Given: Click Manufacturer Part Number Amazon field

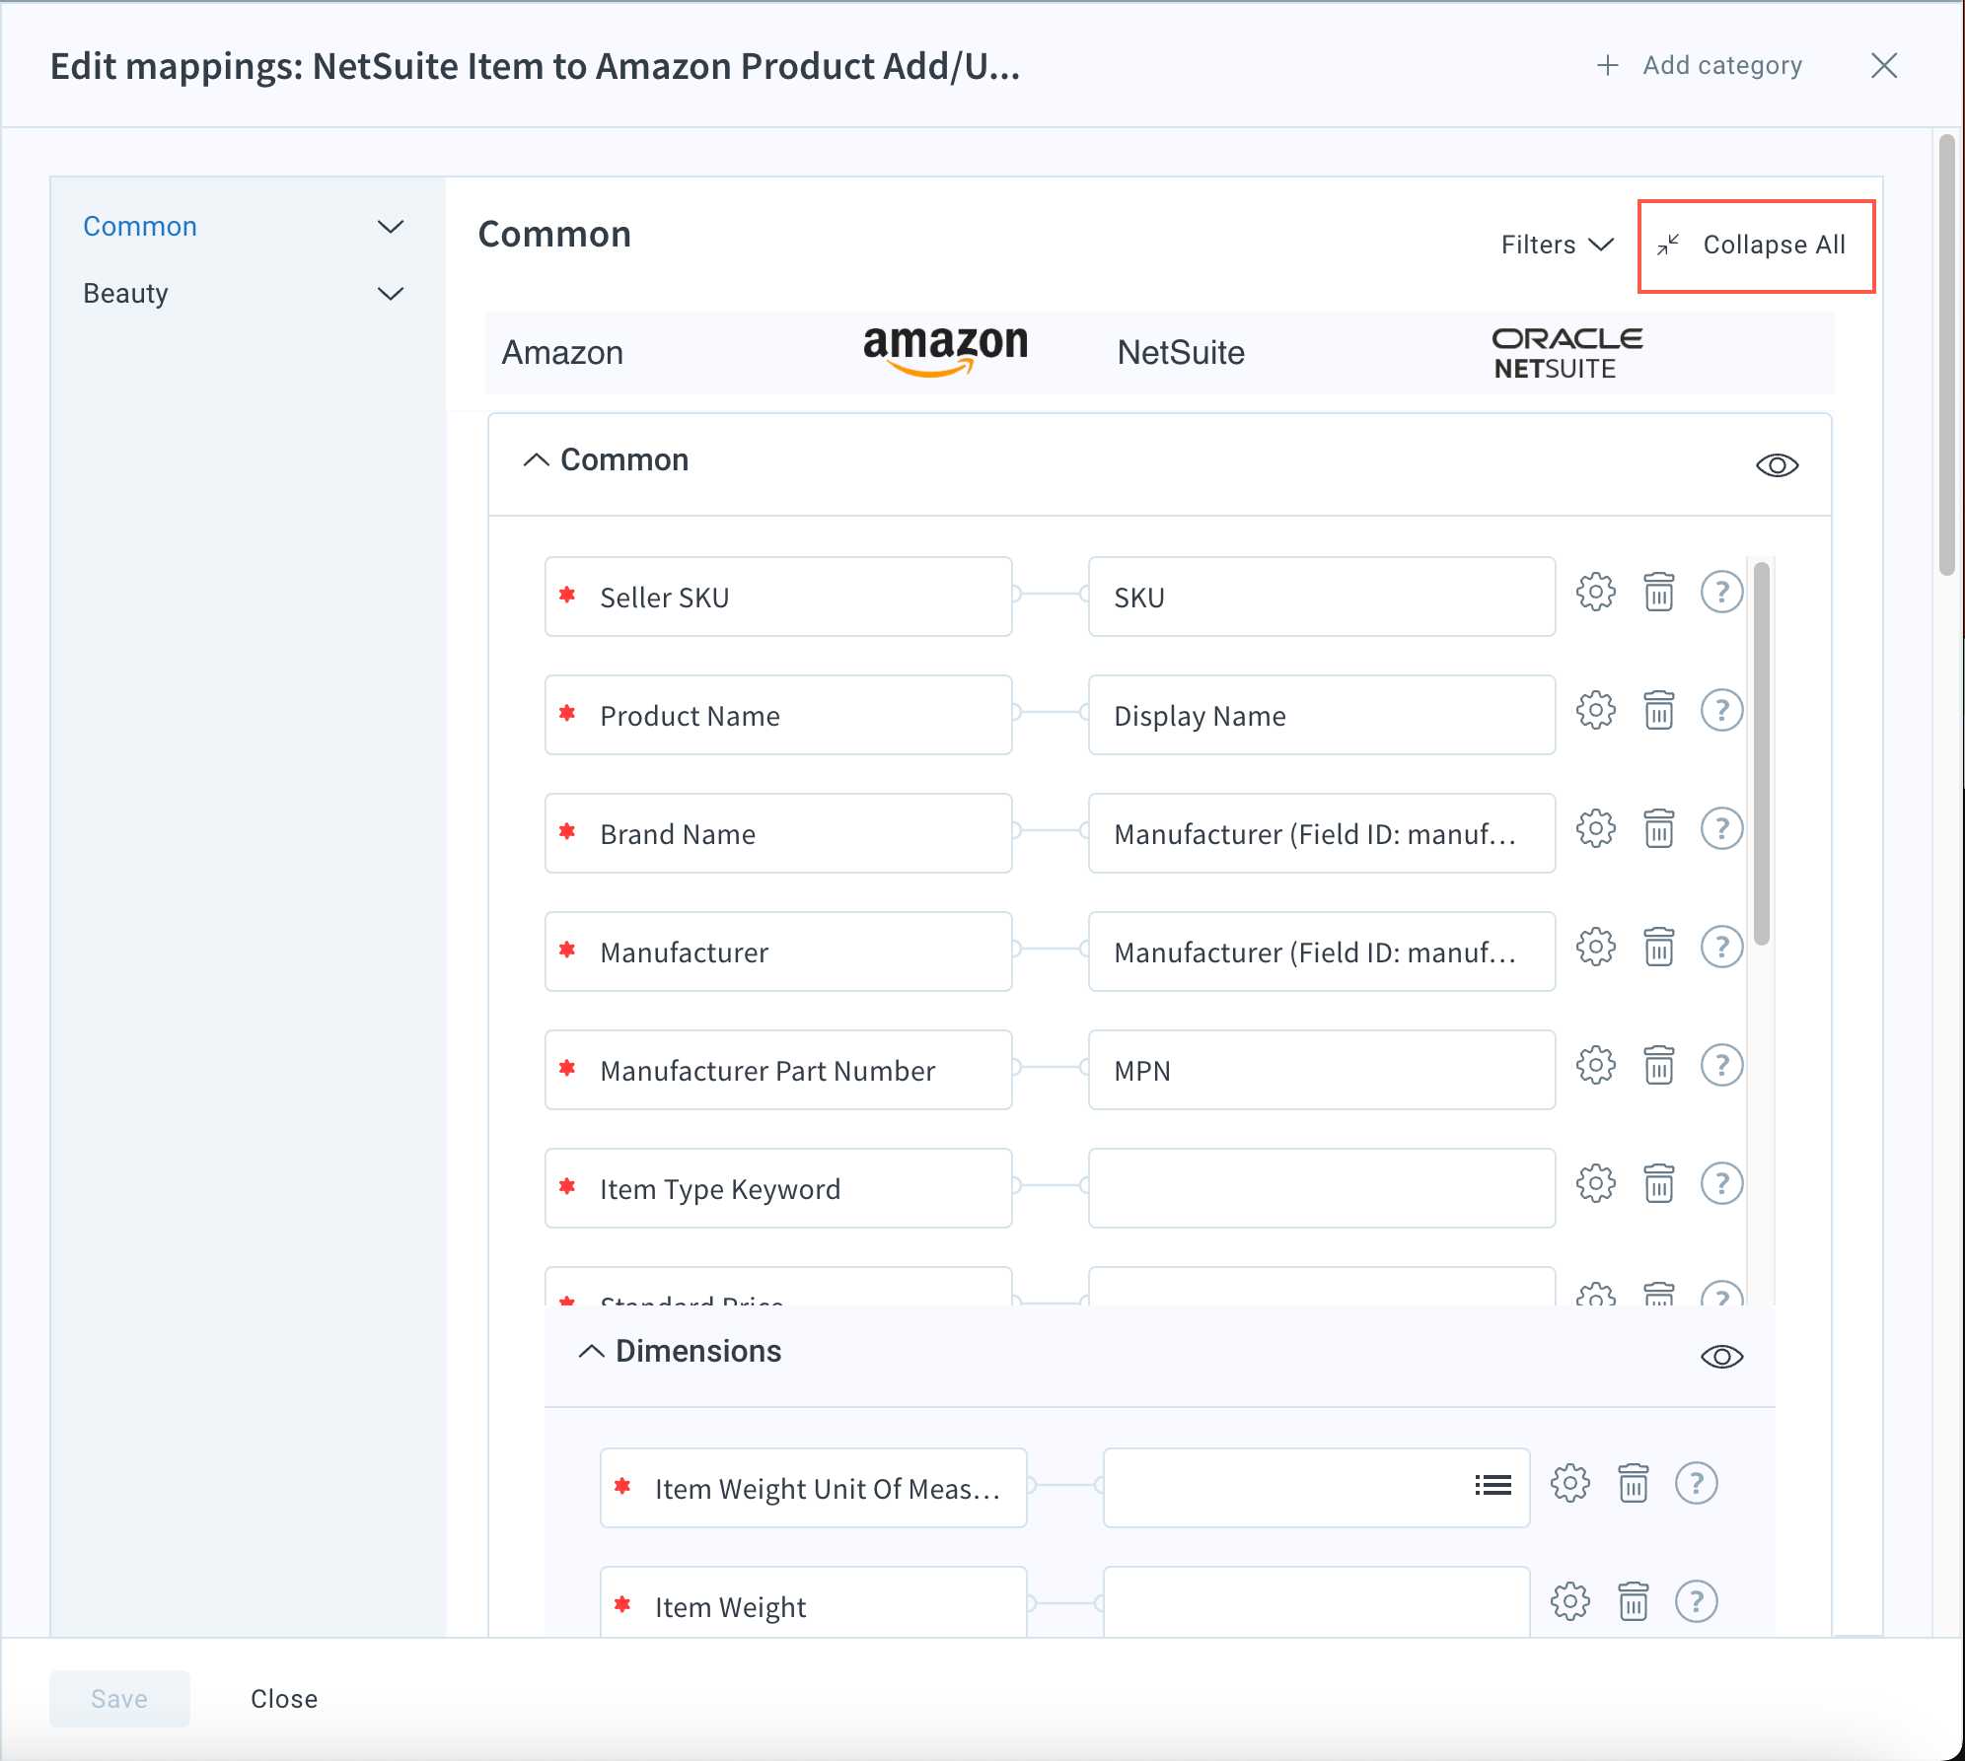Looking at the screenshot, I should pyautogui.click(x=778, y=1070).
